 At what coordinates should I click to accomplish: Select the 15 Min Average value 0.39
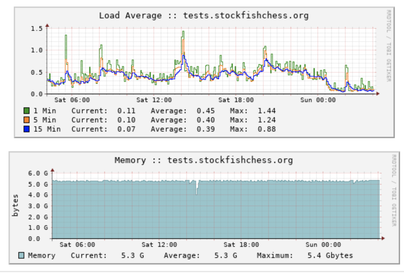click(x=207, y=129)
